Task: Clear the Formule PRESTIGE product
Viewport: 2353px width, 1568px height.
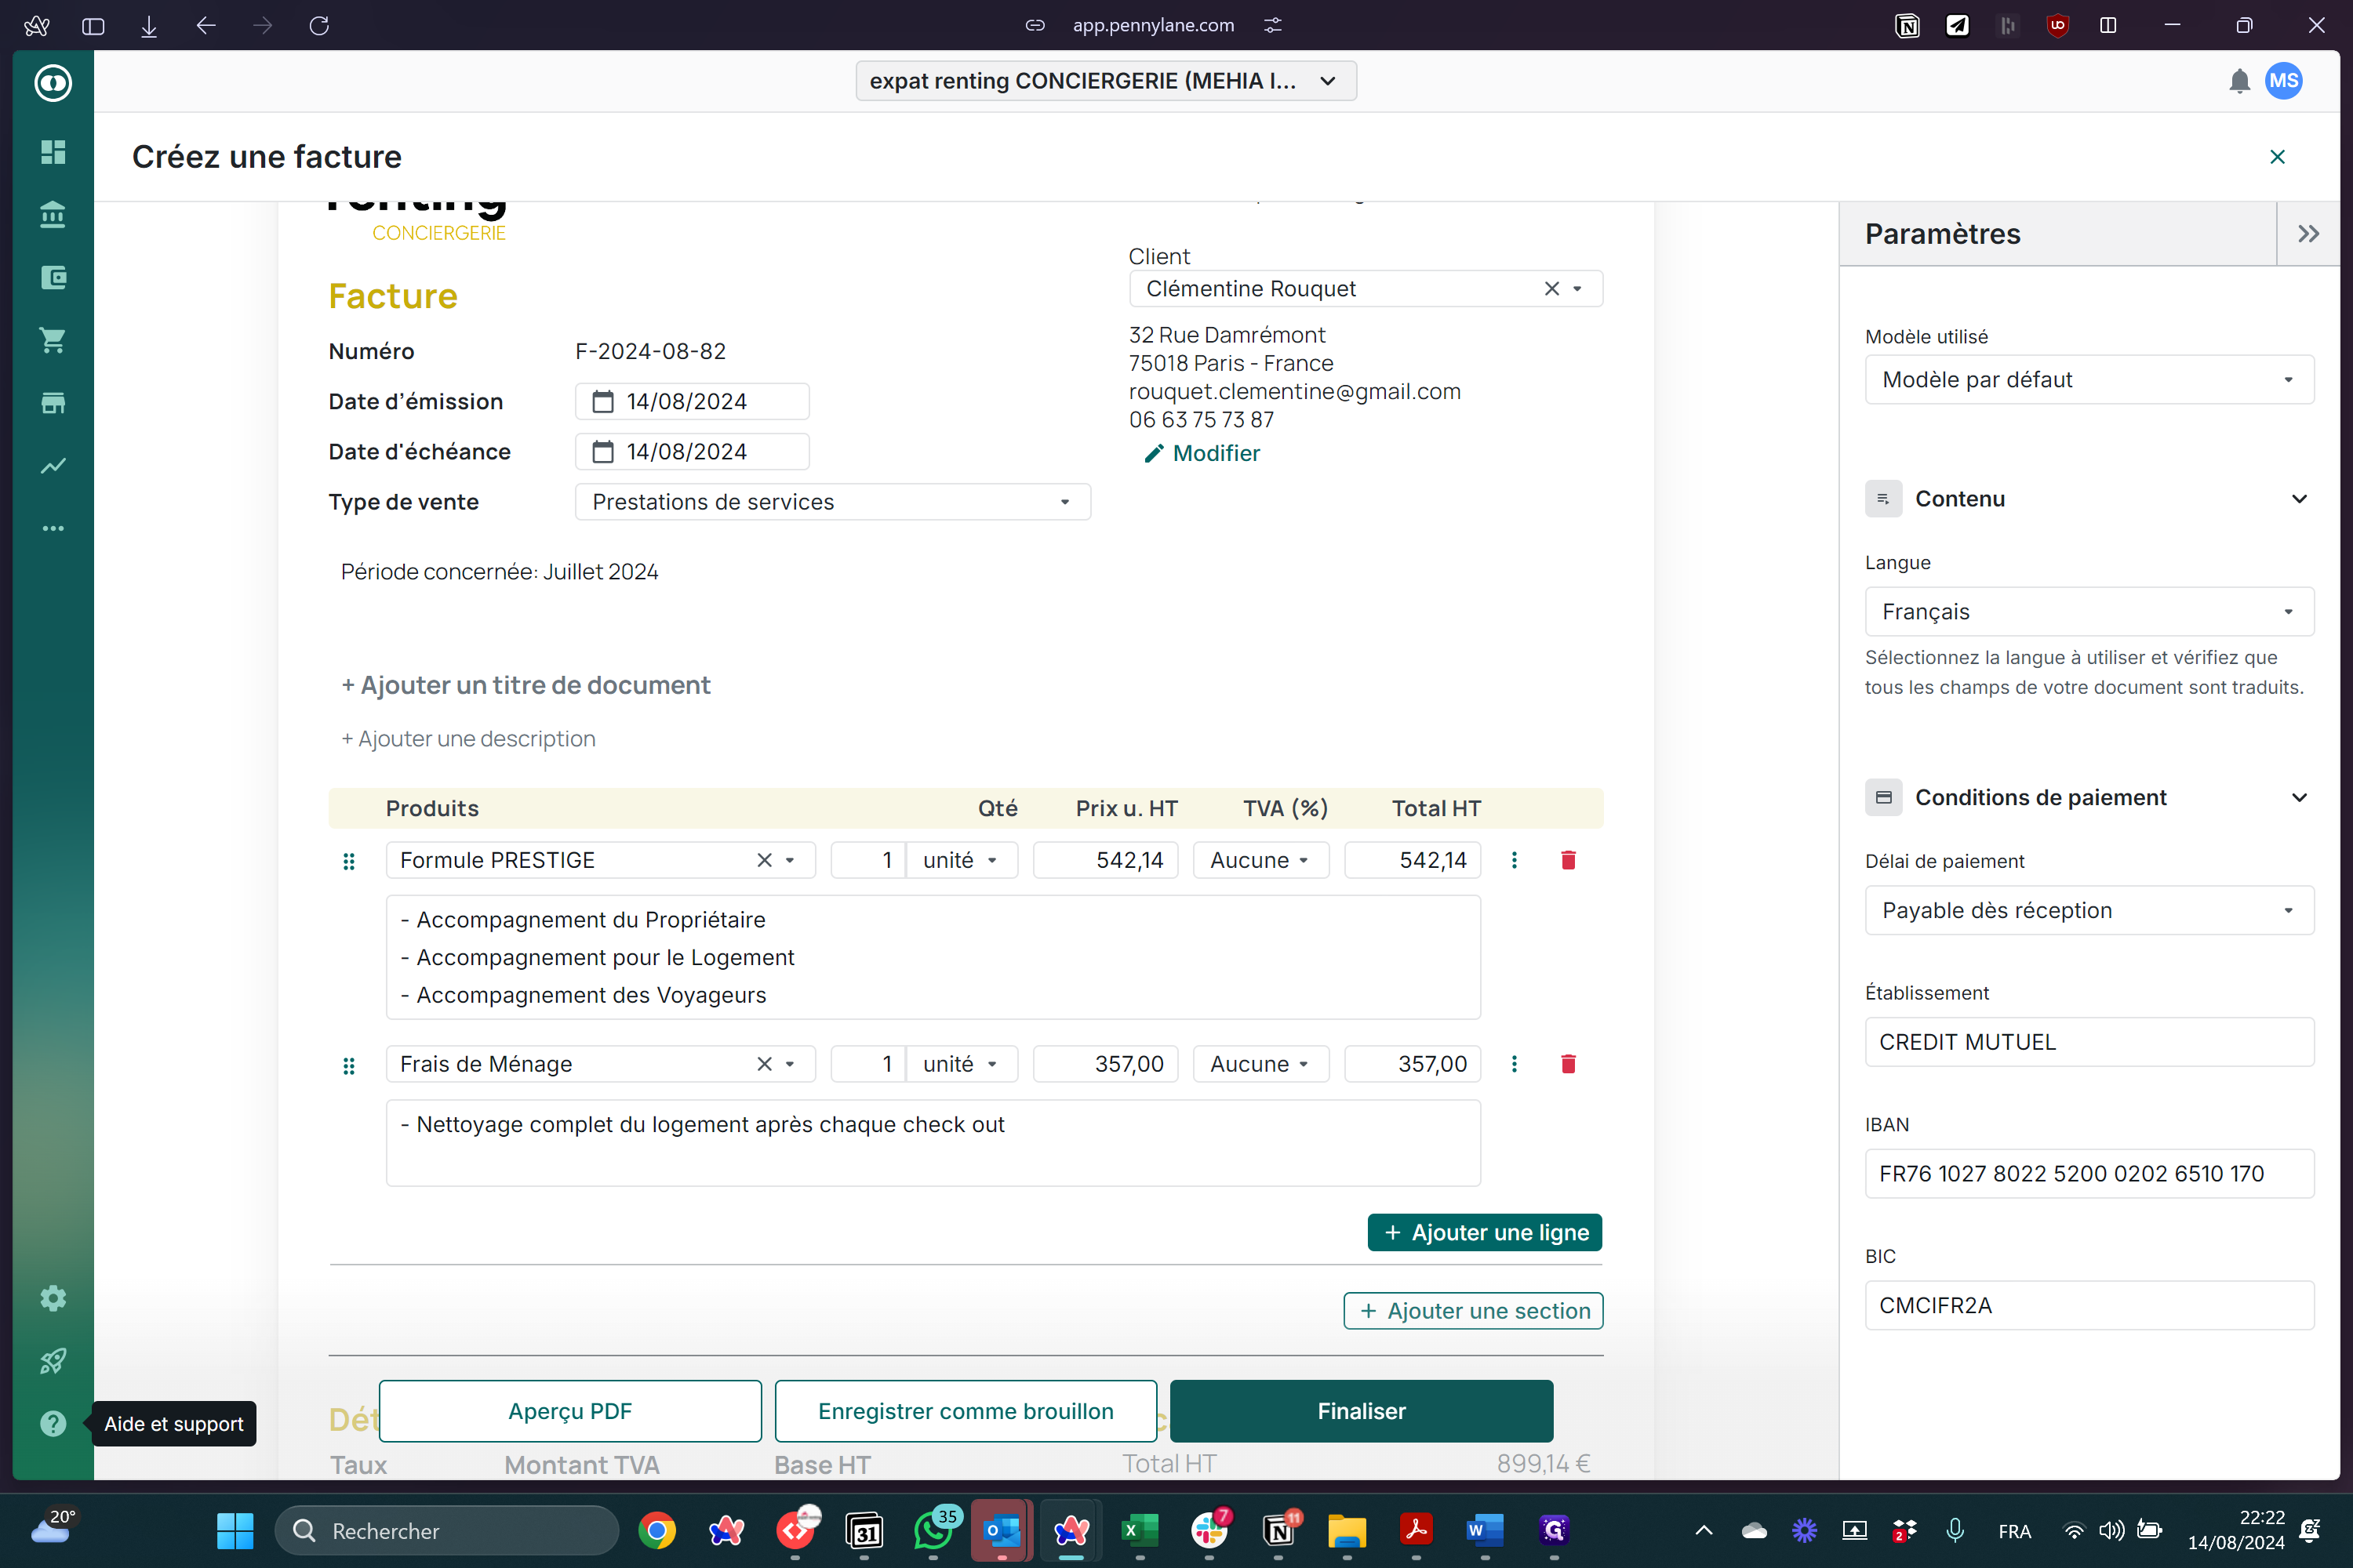Action: [x=764, y=860]
